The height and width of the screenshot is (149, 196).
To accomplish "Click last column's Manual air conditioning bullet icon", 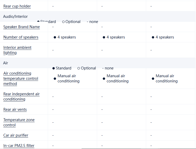I will 153,79.
